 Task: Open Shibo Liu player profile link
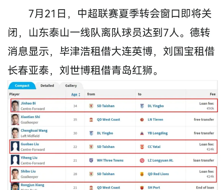point(28,171)
